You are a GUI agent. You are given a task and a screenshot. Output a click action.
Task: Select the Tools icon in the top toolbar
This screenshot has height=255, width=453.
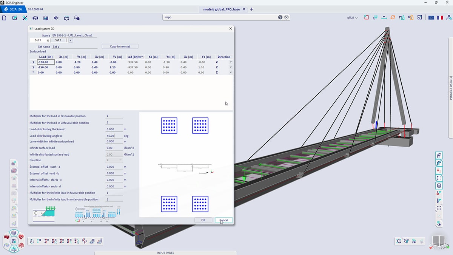point(25,18)
